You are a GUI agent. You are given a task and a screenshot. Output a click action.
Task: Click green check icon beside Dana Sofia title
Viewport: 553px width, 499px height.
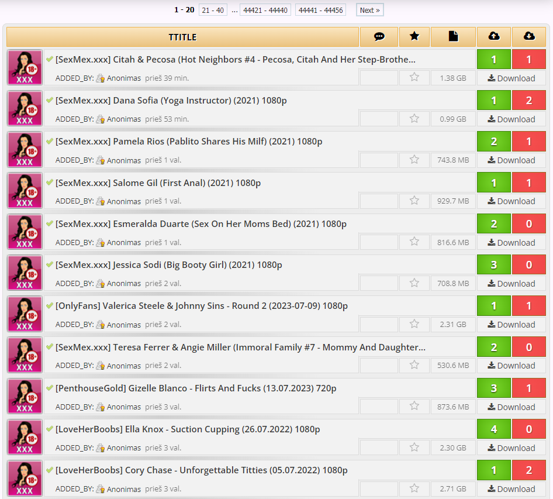click(x=50, y=100)
